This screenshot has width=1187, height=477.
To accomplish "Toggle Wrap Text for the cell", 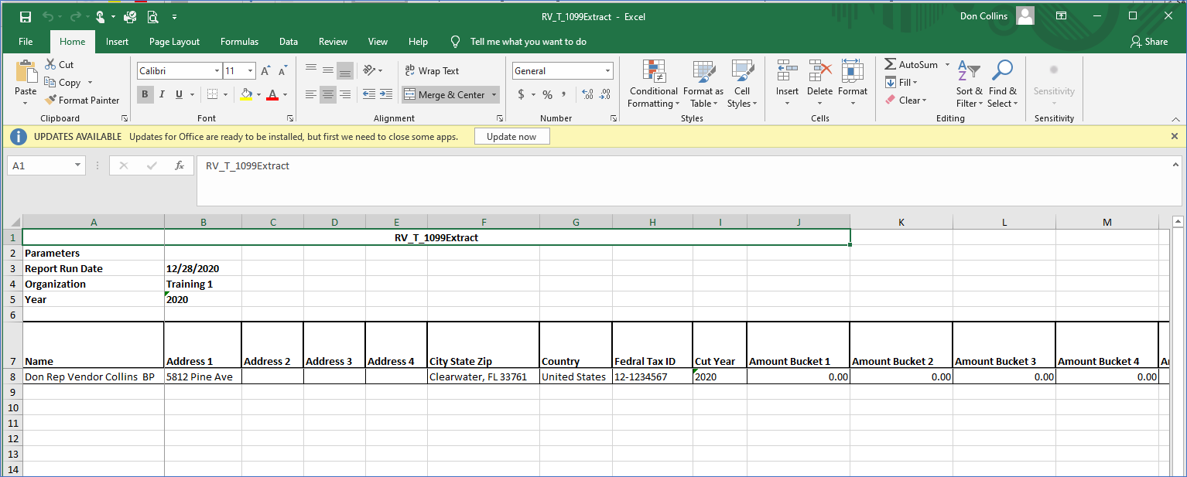I will [x=432, y=71].
